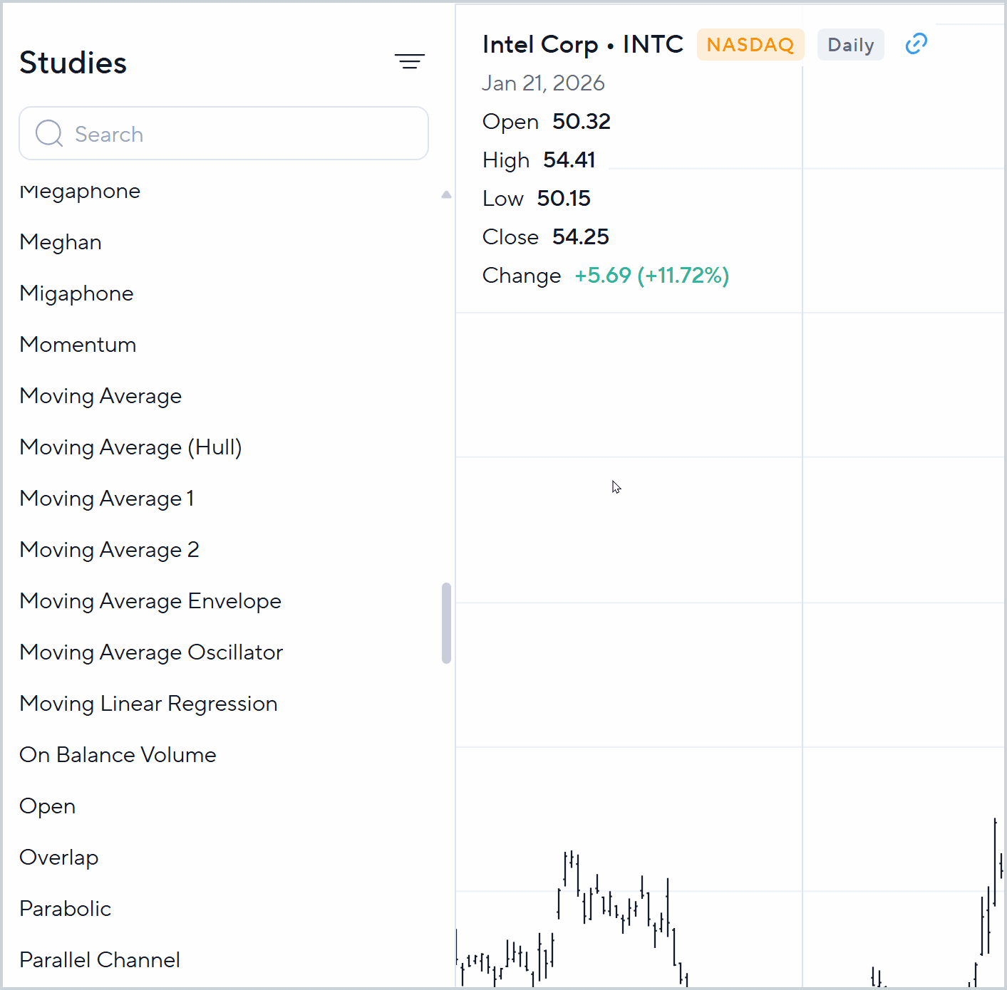Select the Momentum study
The height and width of the screenshot is (990, 1007).
tap(78, 345)
